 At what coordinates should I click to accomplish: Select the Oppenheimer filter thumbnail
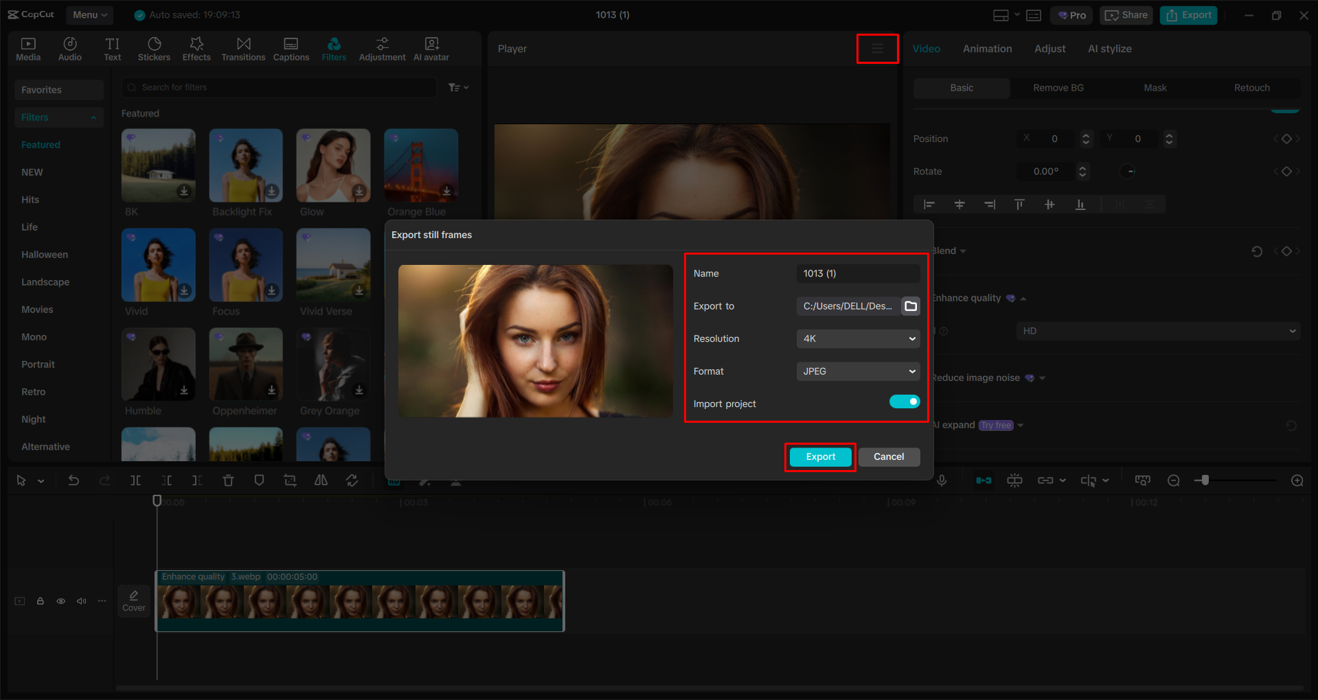pyautogui.click(x=245, y=364)
